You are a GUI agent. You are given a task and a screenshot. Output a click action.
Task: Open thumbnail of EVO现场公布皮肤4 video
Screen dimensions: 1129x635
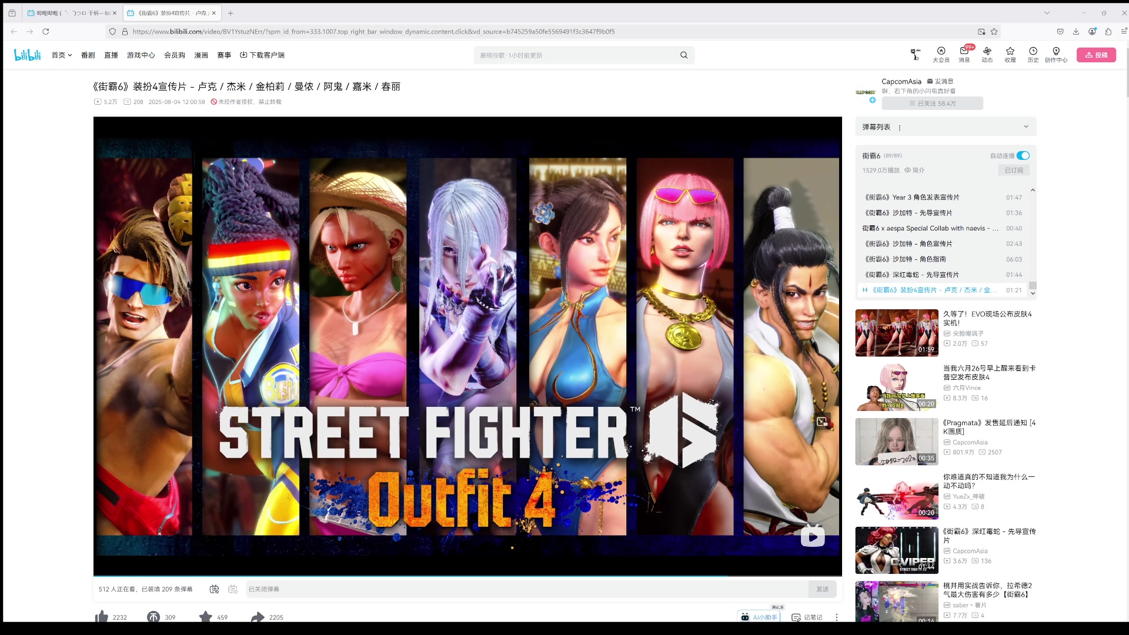point(897,333)
